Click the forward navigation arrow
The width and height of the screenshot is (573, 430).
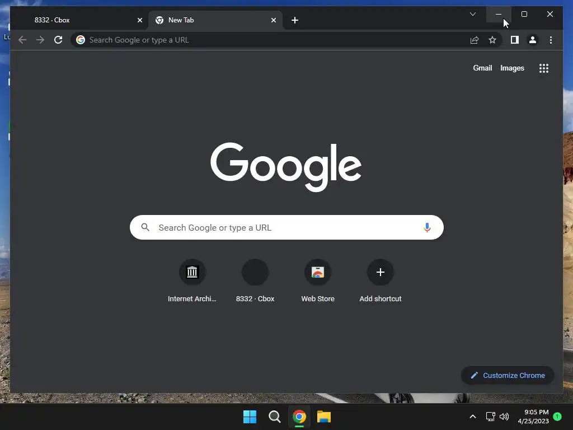coord(40,40)
